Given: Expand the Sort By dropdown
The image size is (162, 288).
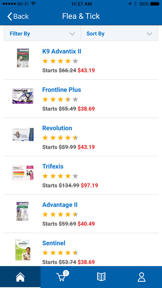Looking at the screenshot, I should (119, 34).
